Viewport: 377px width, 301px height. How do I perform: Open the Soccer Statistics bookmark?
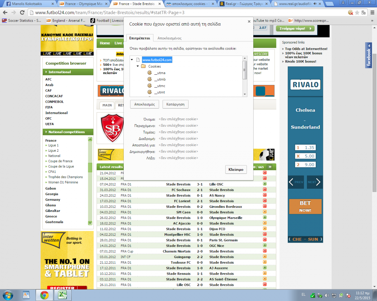pos(22,20)
